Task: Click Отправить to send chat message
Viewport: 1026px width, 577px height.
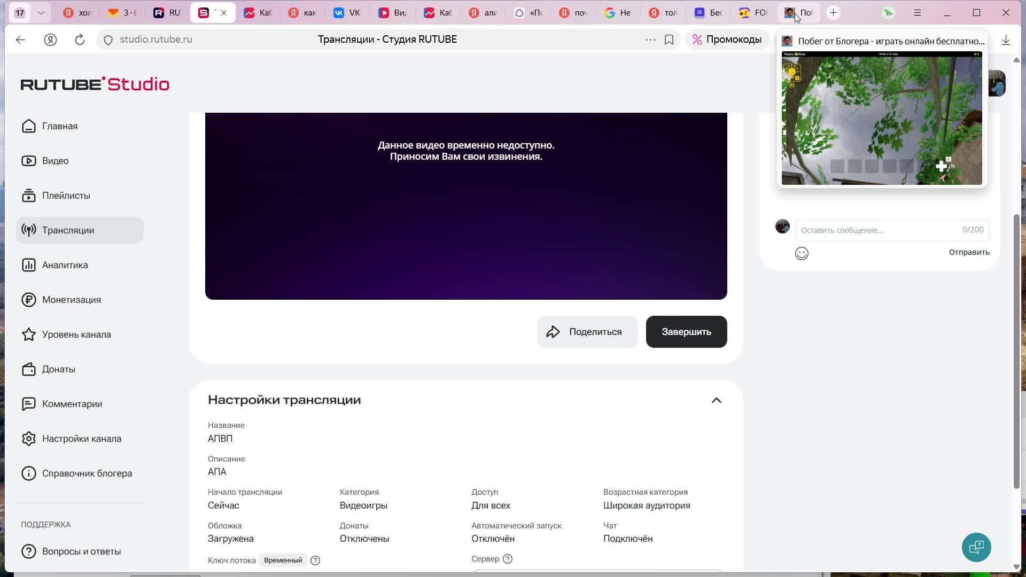Action: tap(969, 252)
